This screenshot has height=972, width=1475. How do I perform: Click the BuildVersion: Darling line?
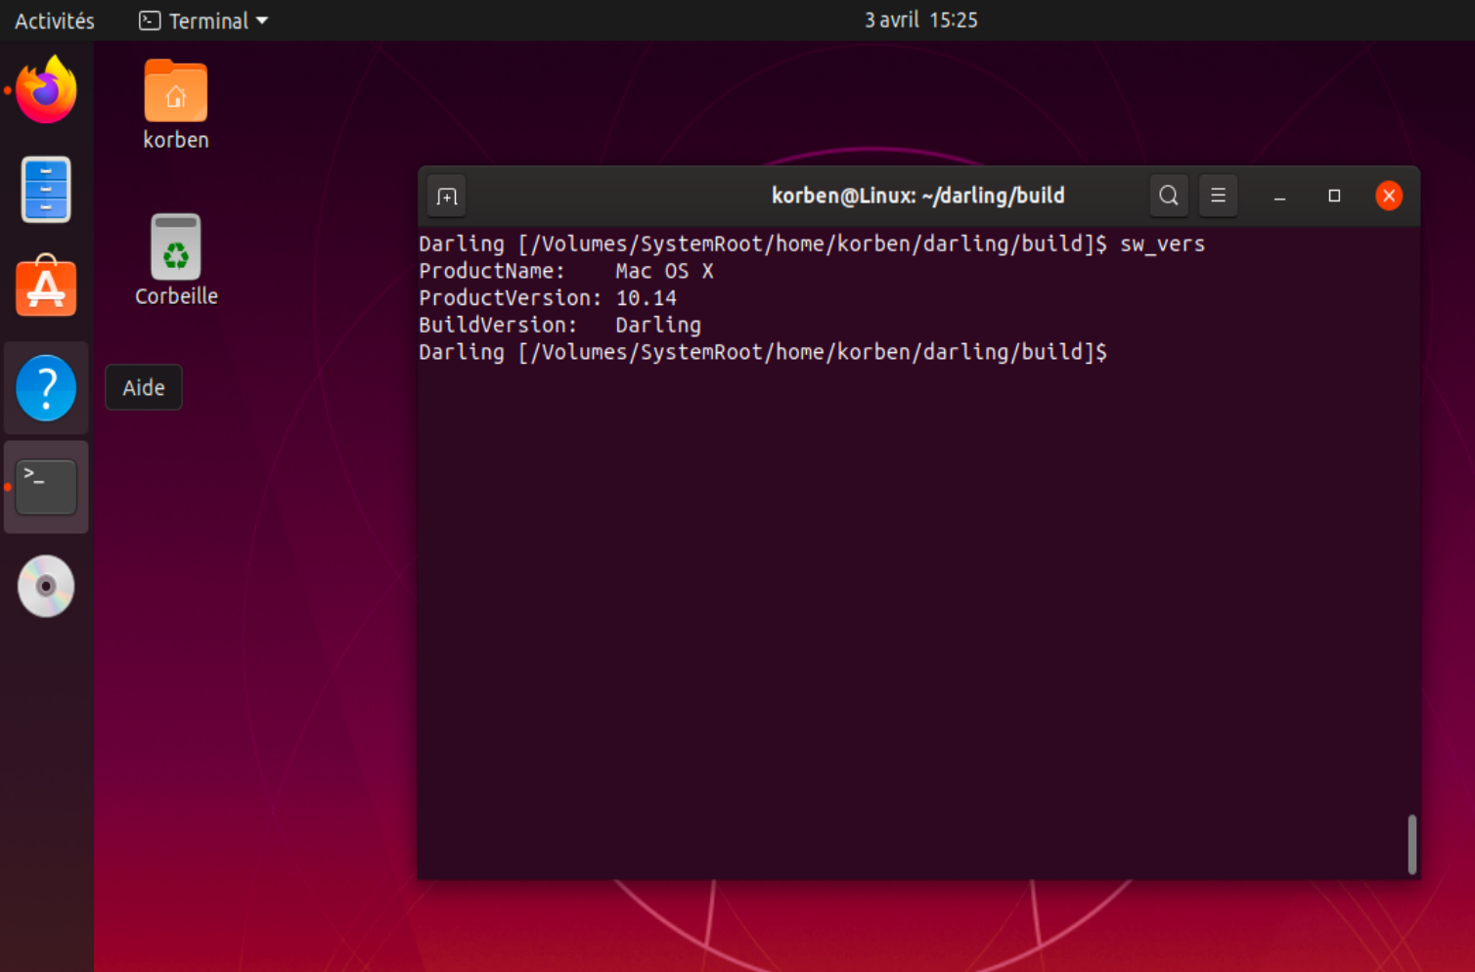pyautogui.click(x=559, y=325)
